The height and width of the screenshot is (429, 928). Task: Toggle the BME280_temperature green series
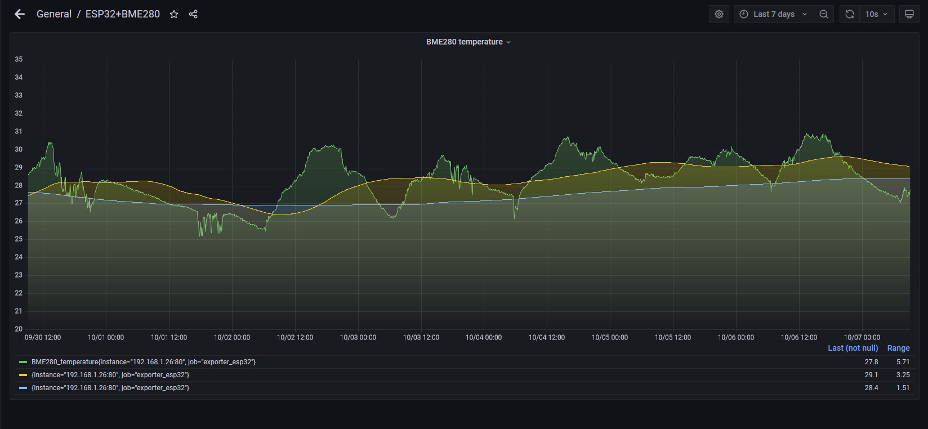144,362
